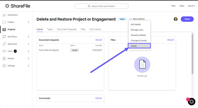Click the Projects sidebar icon

pos(4,29)
